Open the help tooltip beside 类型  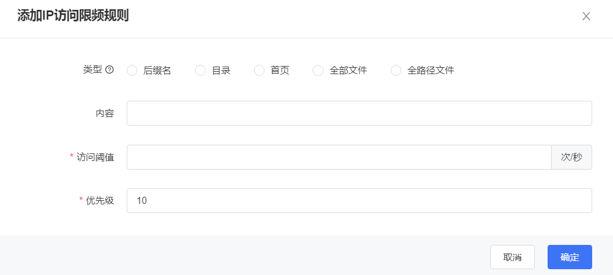click(109, 70)
